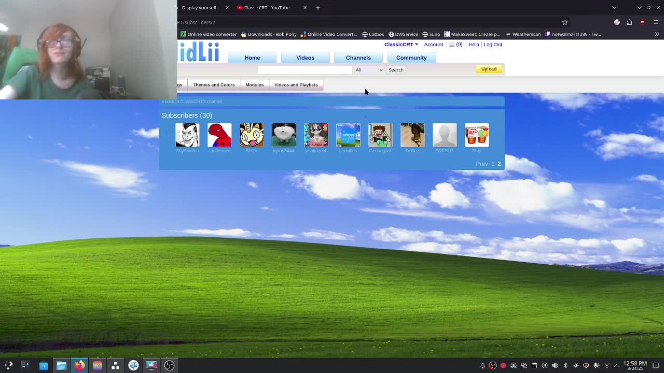This screenshot has width=664, height=373.
Task: Open Account link
Action: tap(433, 45)
